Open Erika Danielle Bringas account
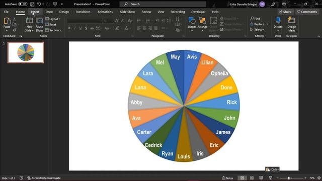 tap(248, 4)
